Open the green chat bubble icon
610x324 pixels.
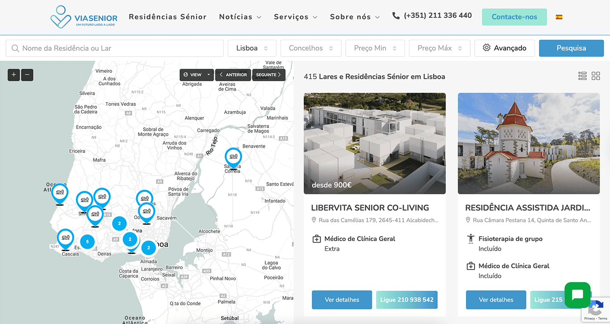[577, 295]
